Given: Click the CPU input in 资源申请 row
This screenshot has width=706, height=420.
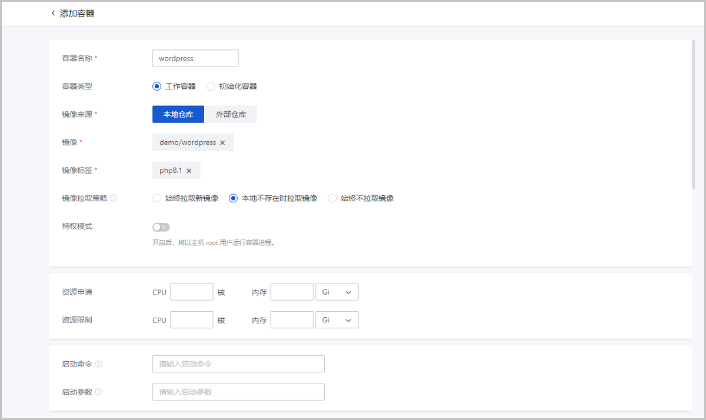Looking at the screenshot, I should tap(191, 291).
